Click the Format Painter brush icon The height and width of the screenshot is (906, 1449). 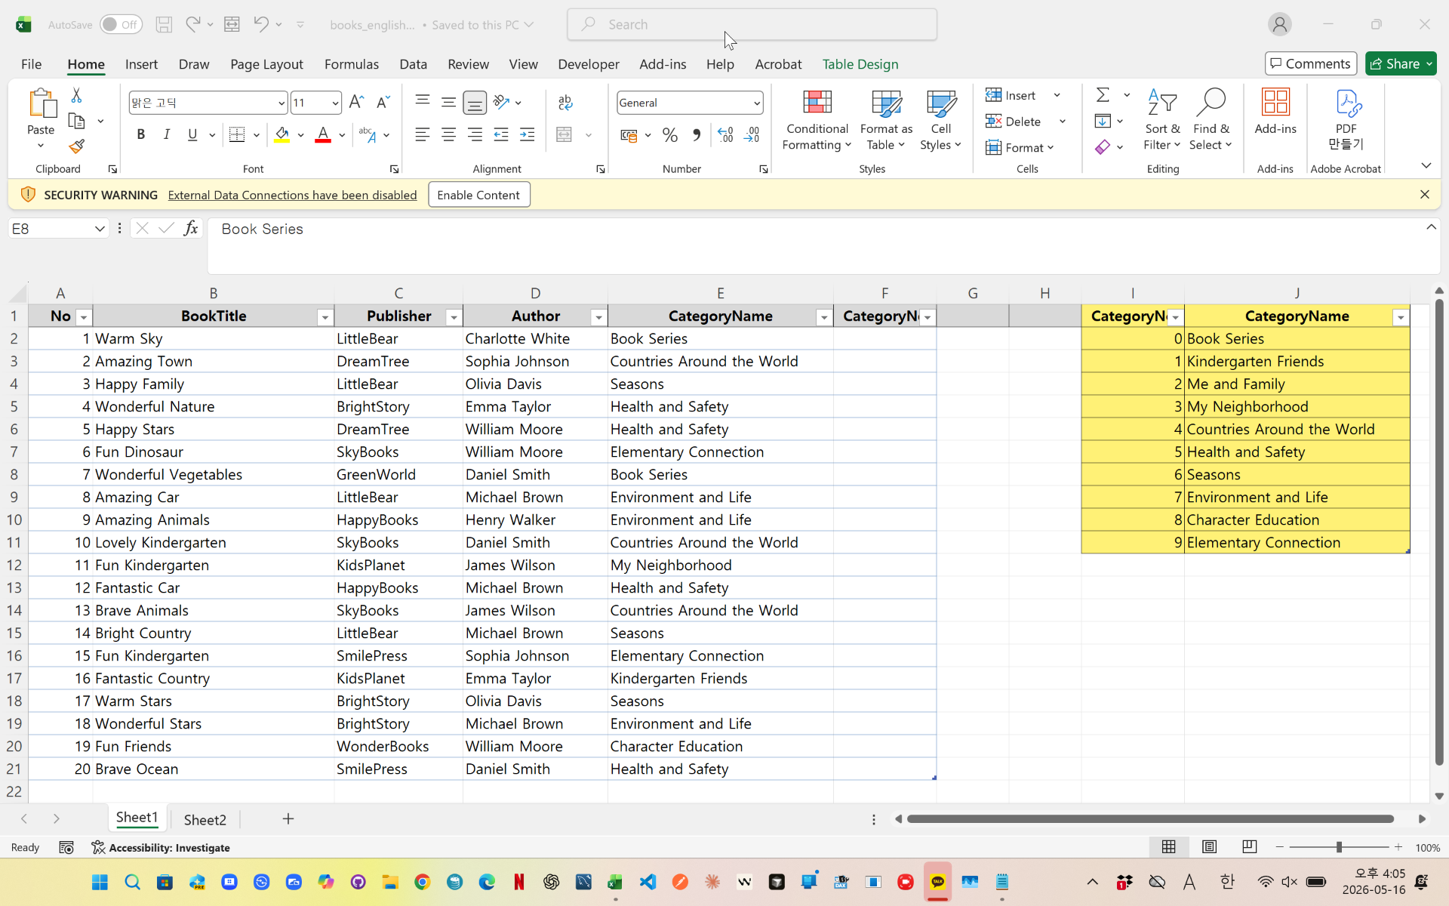point(76,146)
